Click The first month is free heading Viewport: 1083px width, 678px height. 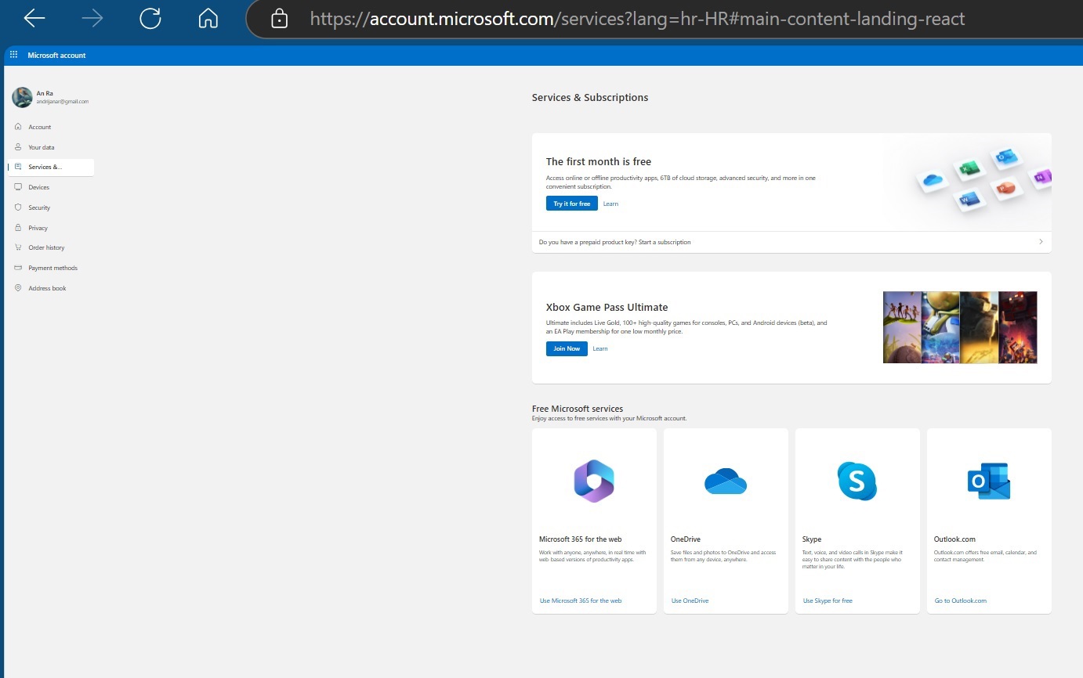coord(599,161)
